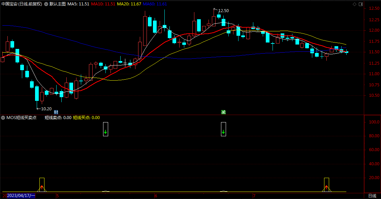Select the MA5: 11.51 indicator label
The height and width of the screenshot is (199, 381).
(x=78, y=4)
